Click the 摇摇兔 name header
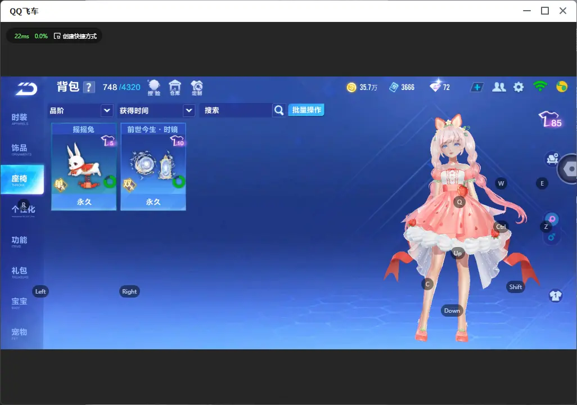The width and height of the screenshot is (577, 405). (x=84, y=129)
